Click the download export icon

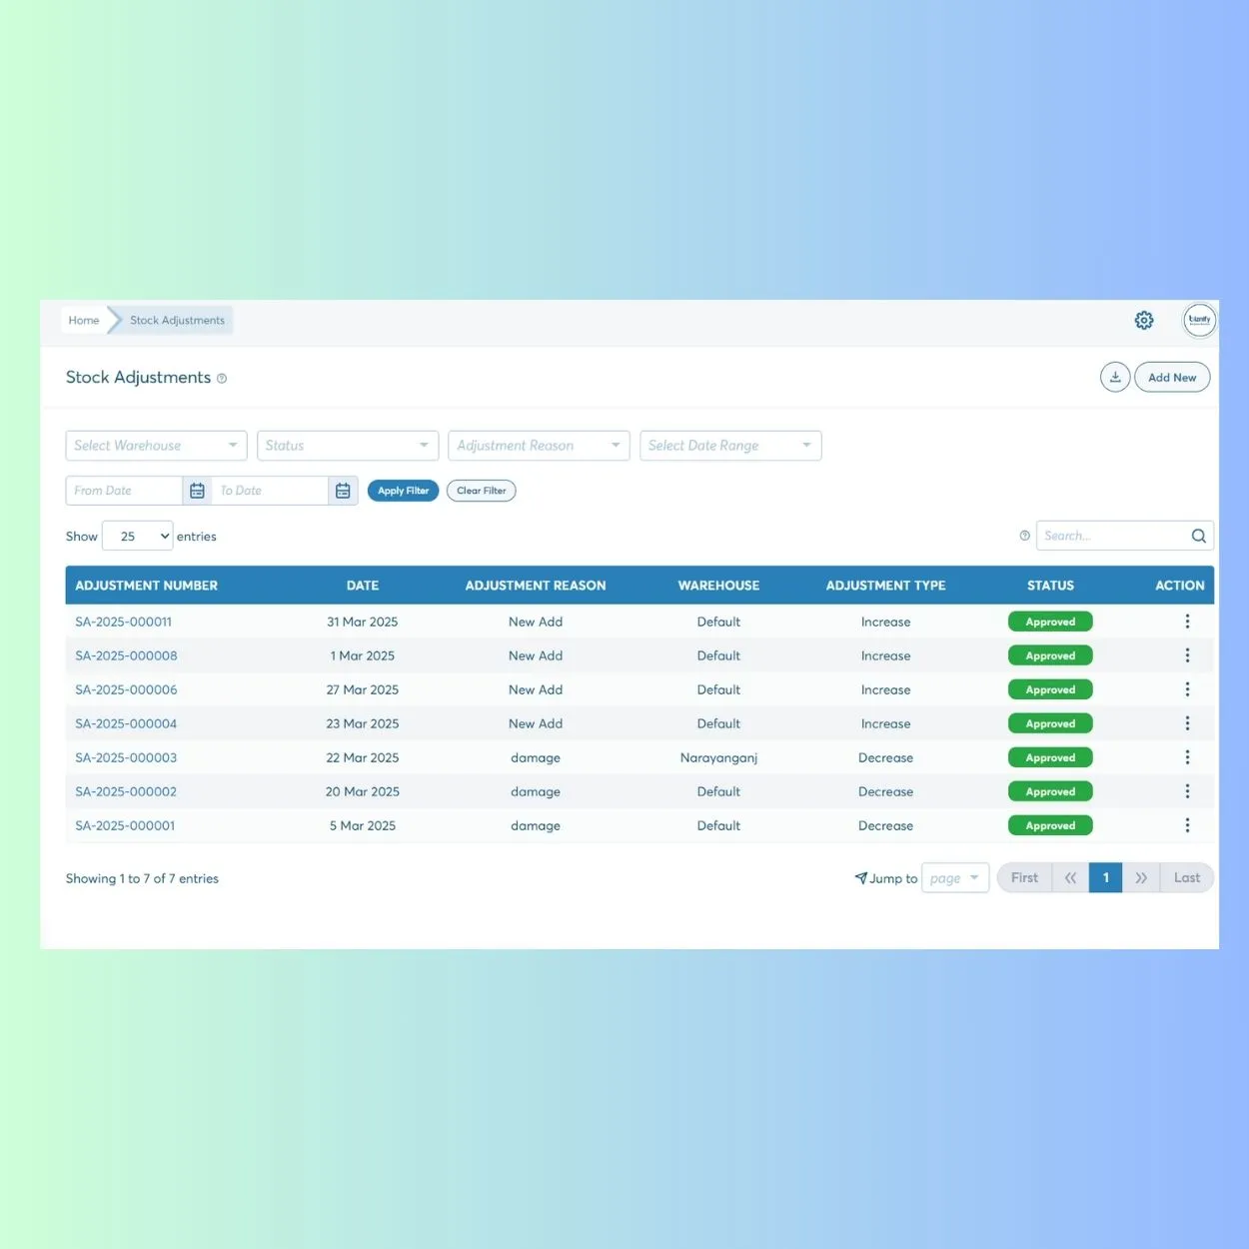[1115, 378]
